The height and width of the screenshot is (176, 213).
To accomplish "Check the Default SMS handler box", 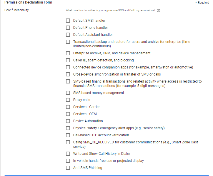I will pos(68,21).
